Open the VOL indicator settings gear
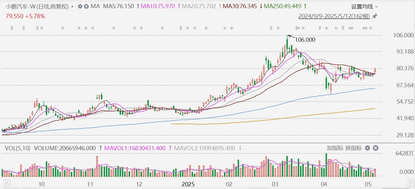Image resolution: width=415 pixels, height=189 pixels. tap(367, 148)
